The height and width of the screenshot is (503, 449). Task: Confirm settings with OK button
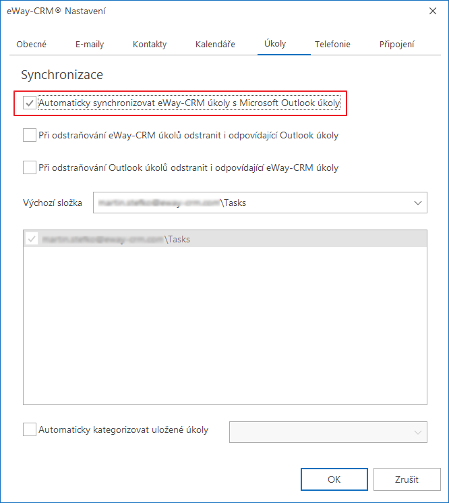tap(334, 479)
